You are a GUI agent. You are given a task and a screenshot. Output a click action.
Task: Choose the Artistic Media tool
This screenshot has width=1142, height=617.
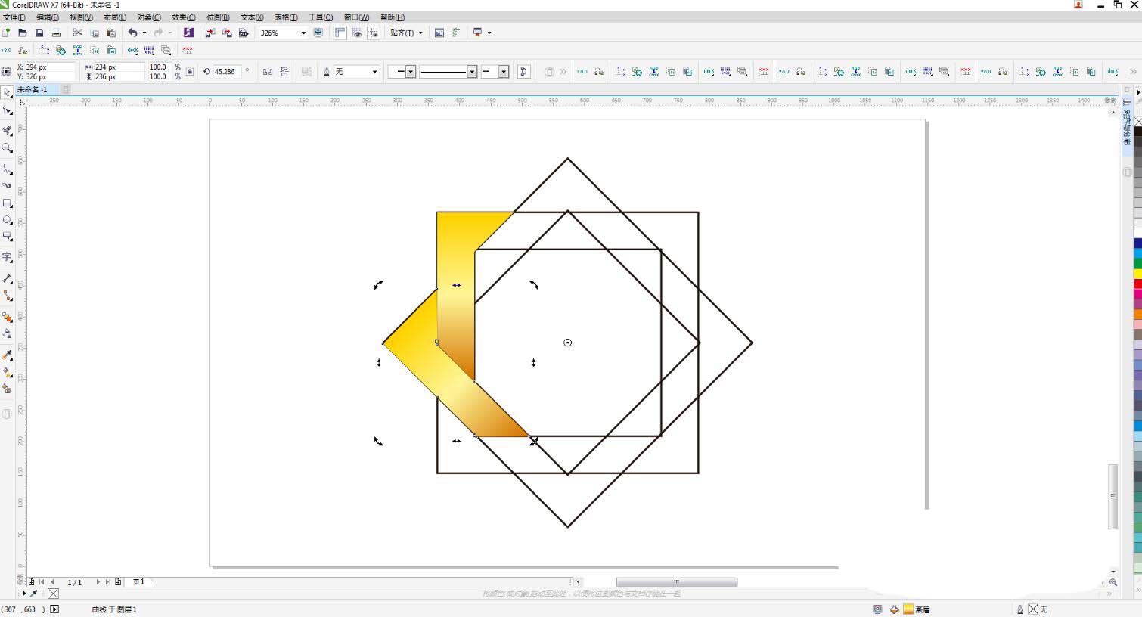(8, 185)
